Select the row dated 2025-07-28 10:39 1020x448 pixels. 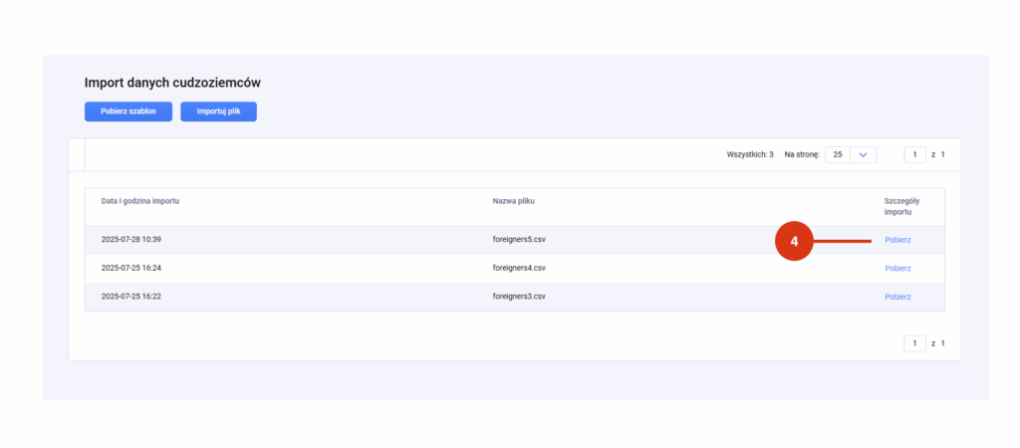click(x=515, y=240)
